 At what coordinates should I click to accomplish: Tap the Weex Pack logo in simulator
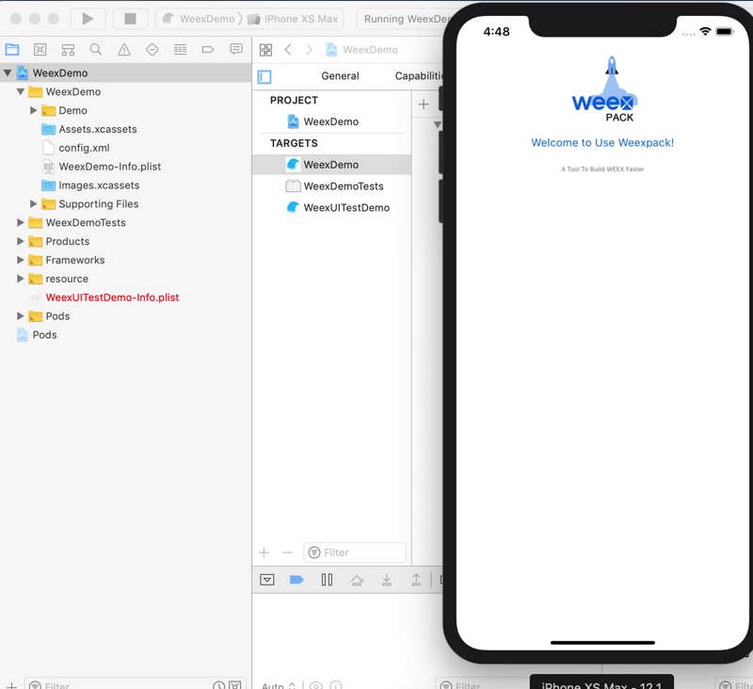[604, 89]
